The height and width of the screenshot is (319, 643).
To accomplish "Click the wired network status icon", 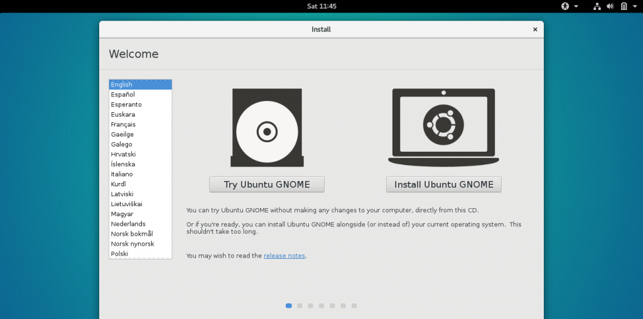I will point(597,6).
